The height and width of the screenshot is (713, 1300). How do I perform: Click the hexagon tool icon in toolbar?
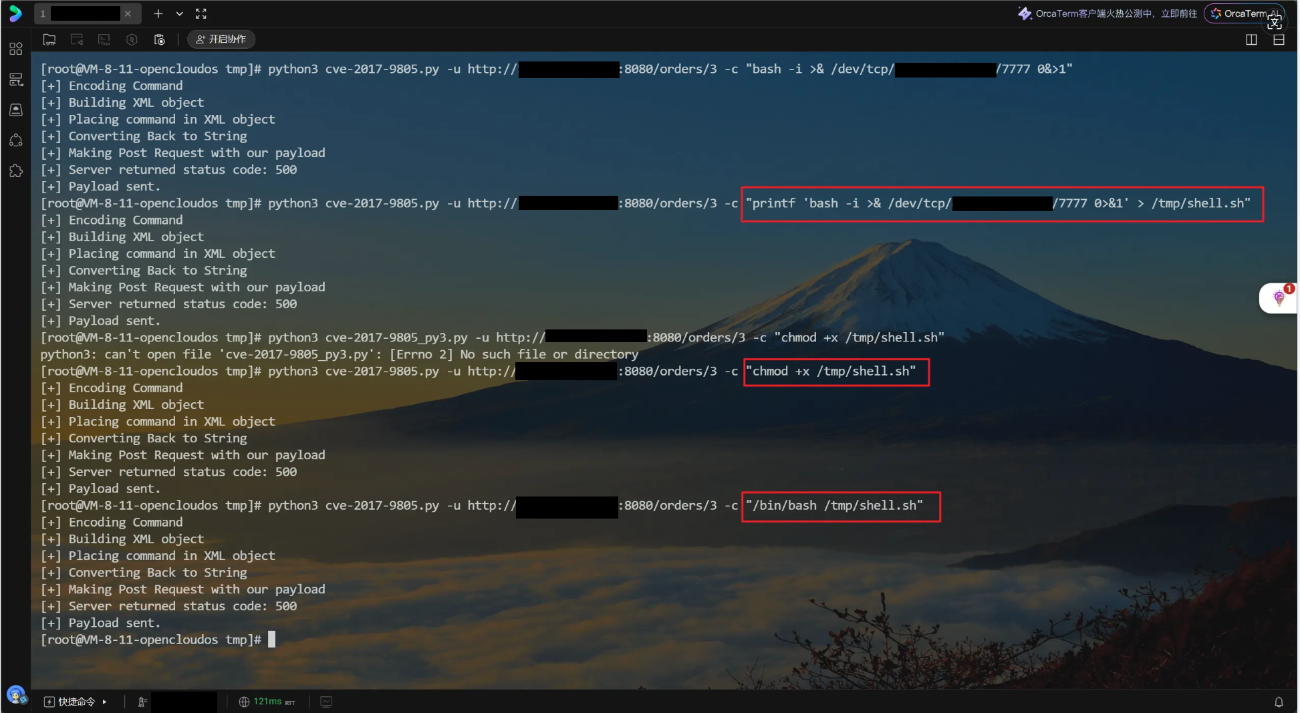132,39
